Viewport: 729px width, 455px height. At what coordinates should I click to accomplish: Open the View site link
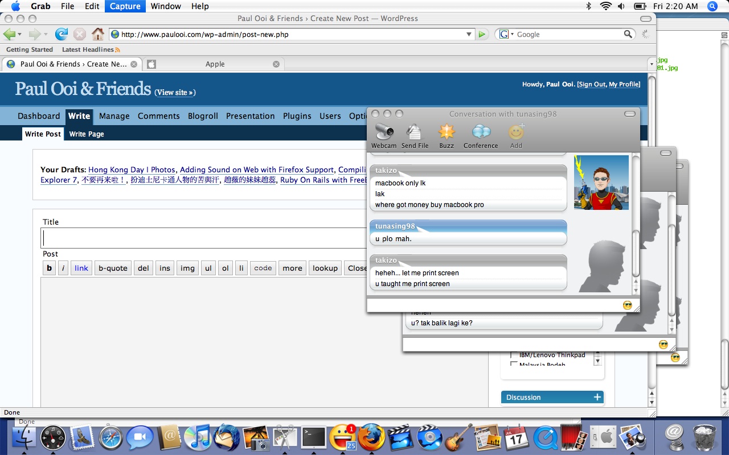(x=175, y=92)
